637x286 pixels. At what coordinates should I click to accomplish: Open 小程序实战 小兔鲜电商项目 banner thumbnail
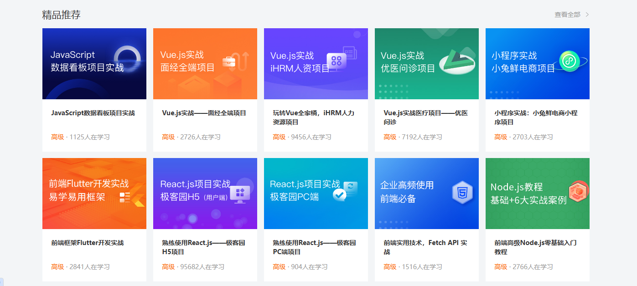tap(538, 64)
